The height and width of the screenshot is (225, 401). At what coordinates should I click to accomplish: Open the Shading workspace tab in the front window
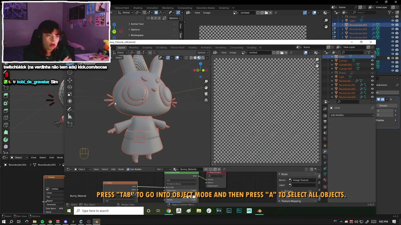(x=192, y=47)
